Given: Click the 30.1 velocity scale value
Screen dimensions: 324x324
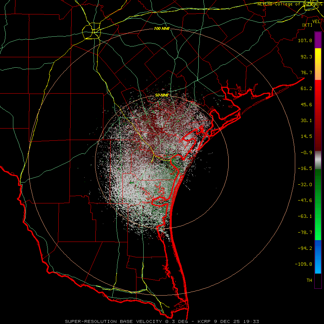Looking at the screenshot, I should click(x=306, y=121).
